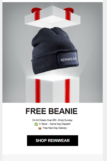Click the FREE BEANIE headline
This screenshot has height=161, width=107.
pyautogui.click(x=52, y=111)
